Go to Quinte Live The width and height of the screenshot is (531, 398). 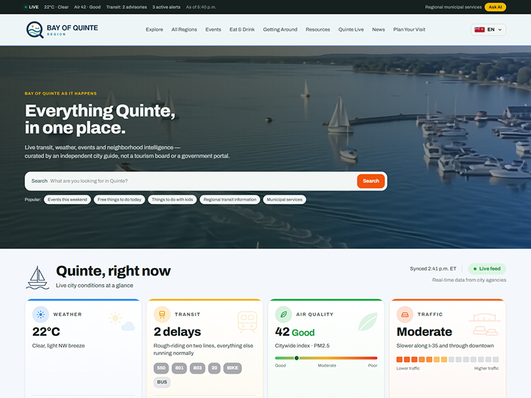click(x=351, y=30)
